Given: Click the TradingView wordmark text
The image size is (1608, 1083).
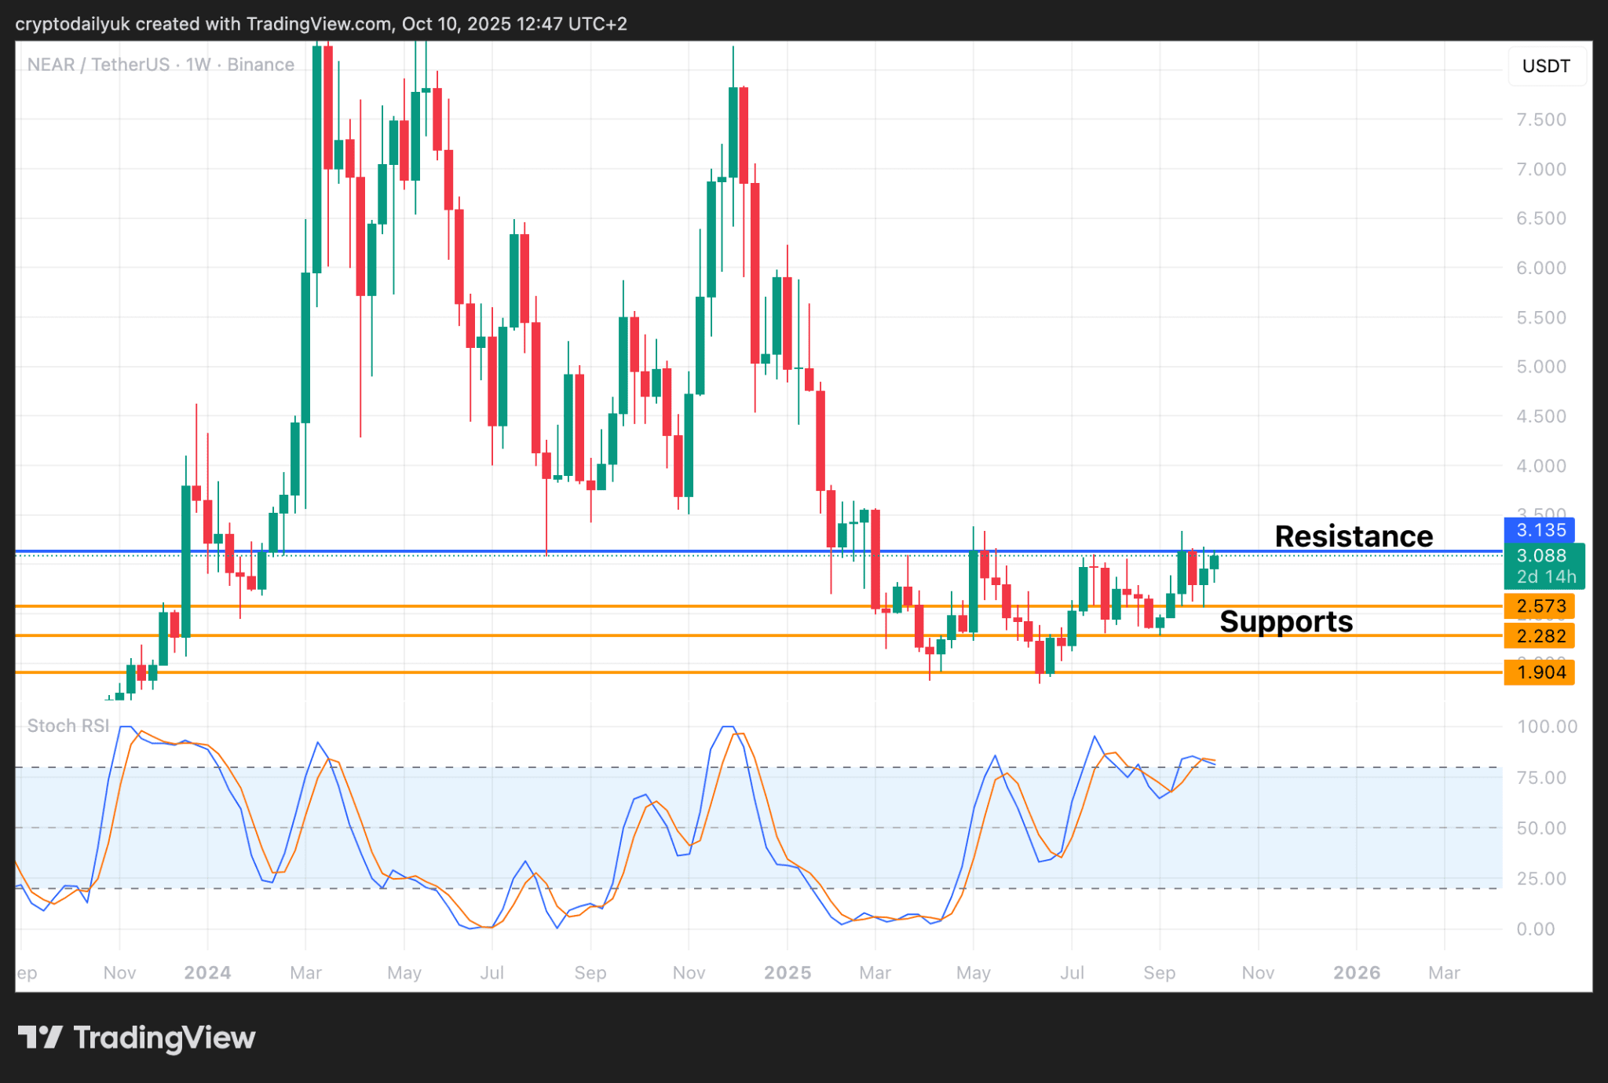Looking at the screenshot, I should coord(165,1037).
